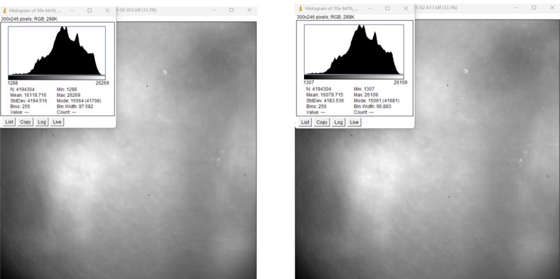Click Live button in right histogram window
The width and height of the screenshot is (560, 279).
tap(354, 123)
